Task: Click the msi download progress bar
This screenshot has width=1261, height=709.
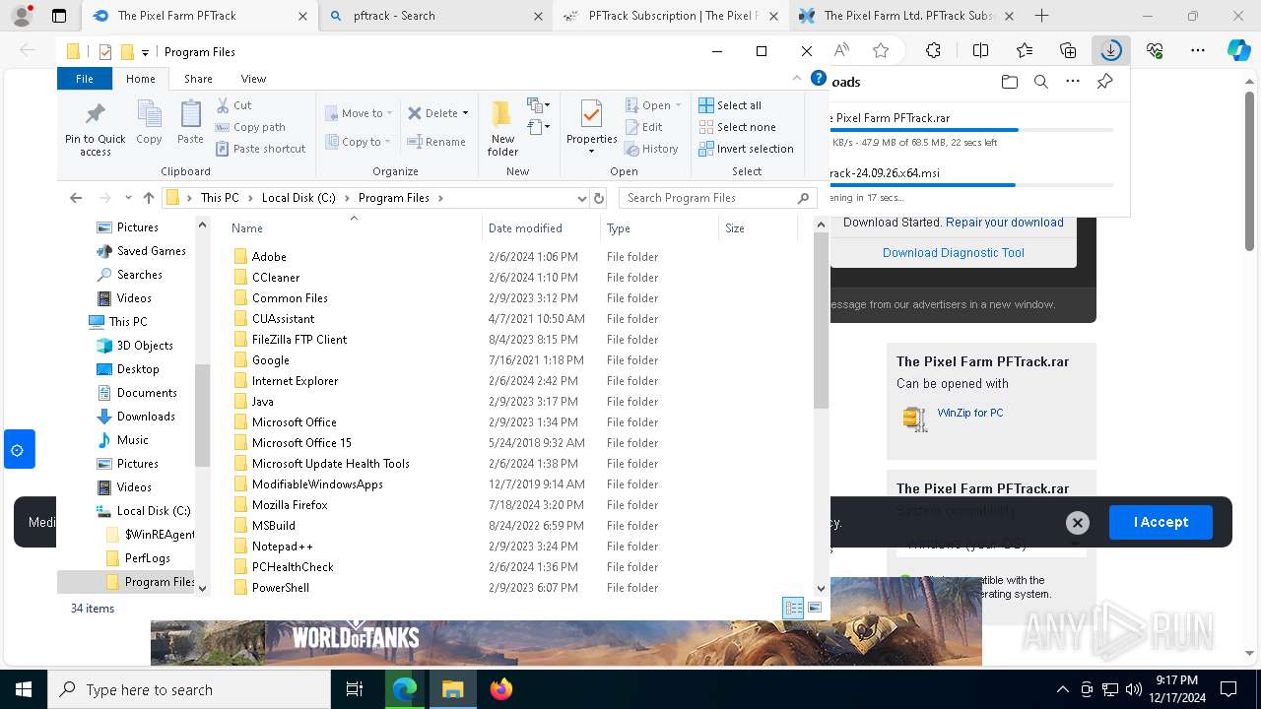Action: (973, 185)
